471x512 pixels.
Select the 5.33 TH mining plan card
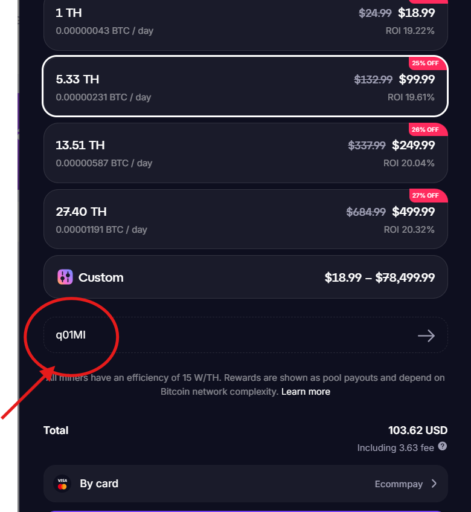coord(245,86)
